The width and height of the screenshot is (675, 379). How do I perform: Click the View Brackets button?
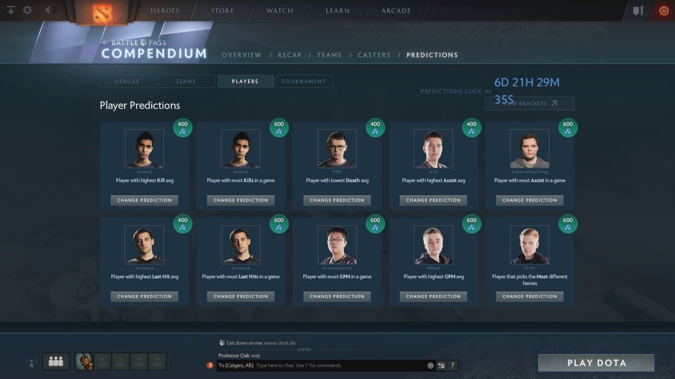[529, 103]
